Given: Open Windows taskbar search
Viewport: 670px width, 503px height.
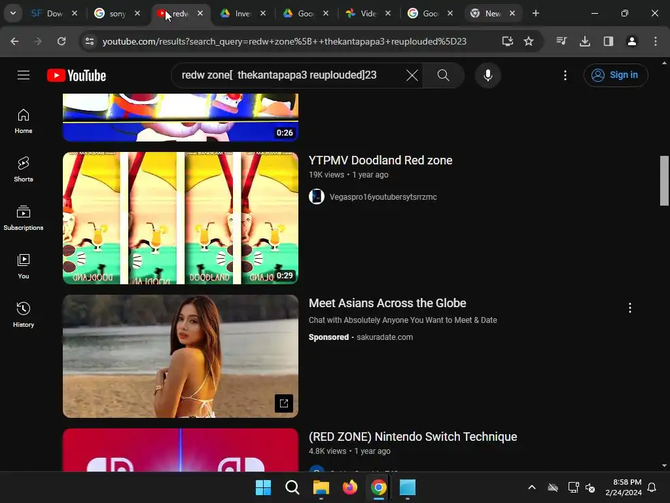Looking at the screenshot, I should click(292, 487).
